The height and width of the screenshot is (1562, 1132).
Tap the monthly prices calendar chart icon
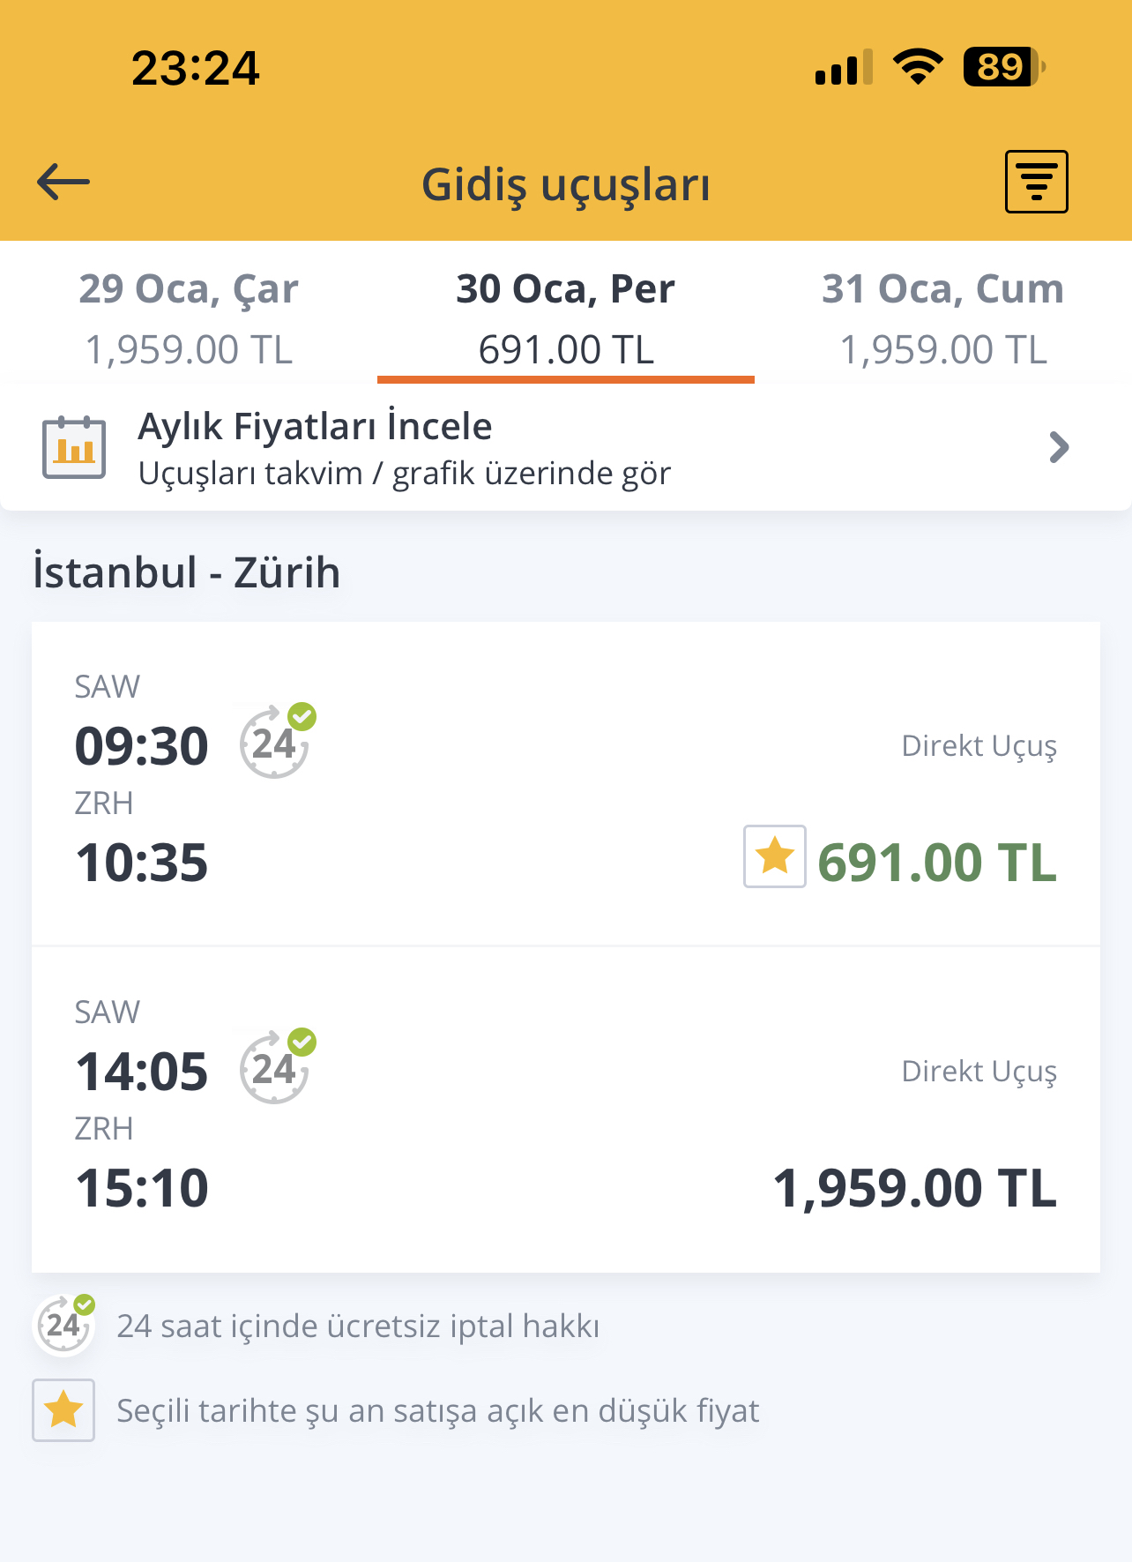point(74,447)
